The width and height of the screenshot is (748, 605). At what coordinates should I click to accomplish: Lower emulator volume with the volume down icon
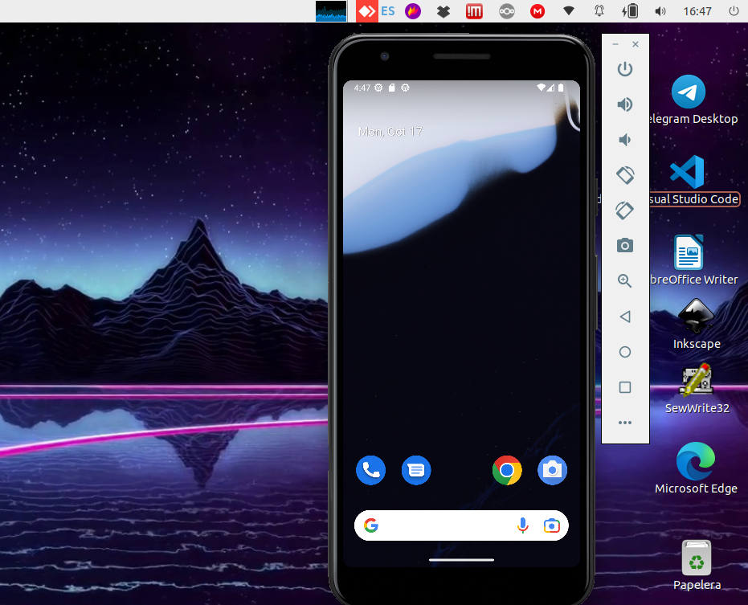(x=625, y=140)
